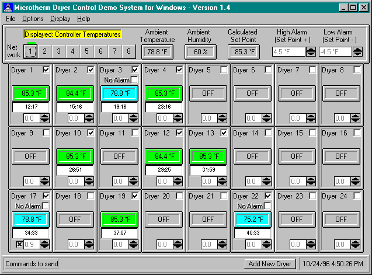Click the Low Alarm -4.5 °F field

coord(335,51)
